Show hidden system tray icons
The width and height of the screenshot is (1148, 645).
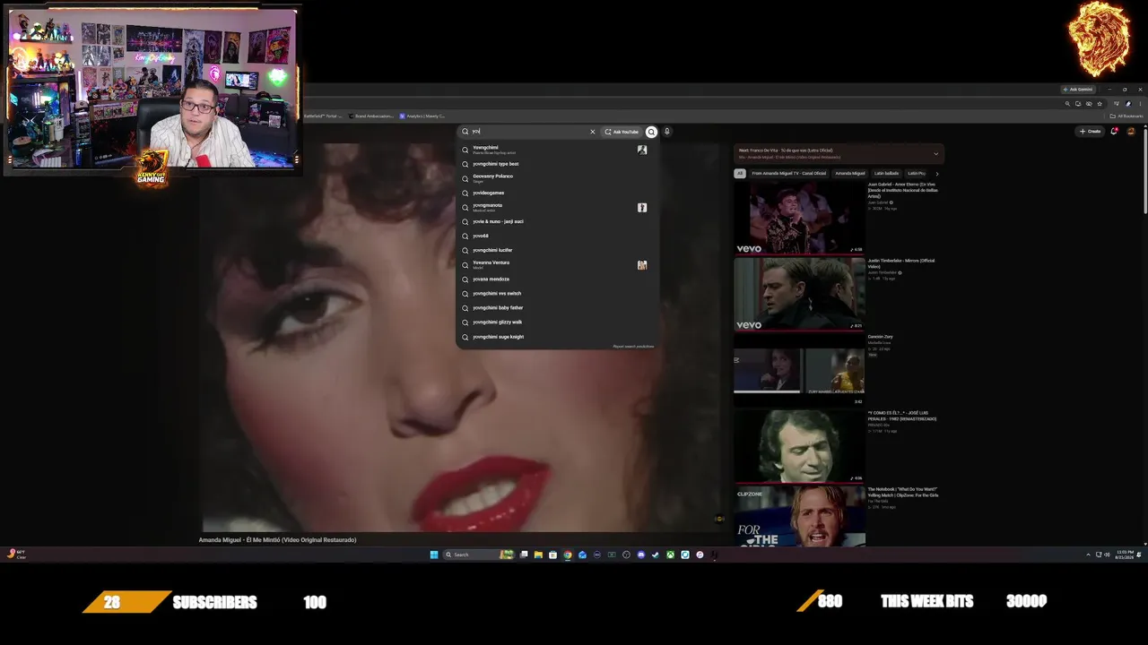[1088, 555]
